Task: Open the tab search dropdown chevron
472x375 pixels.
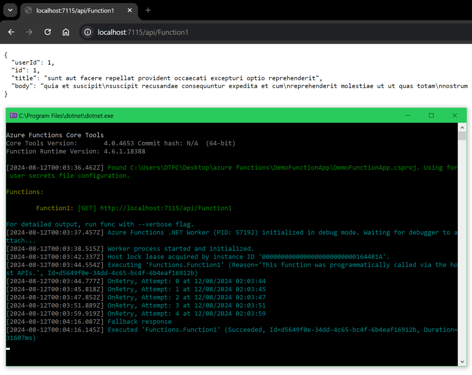Action: point(10,10)
